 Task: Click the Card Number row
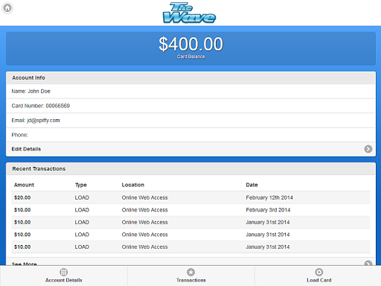click(190, 106)
